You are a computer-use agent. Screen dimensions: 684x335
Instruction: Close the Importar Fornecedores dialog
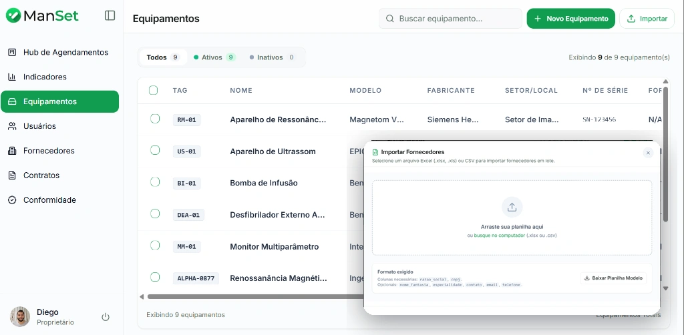point(648,153)
